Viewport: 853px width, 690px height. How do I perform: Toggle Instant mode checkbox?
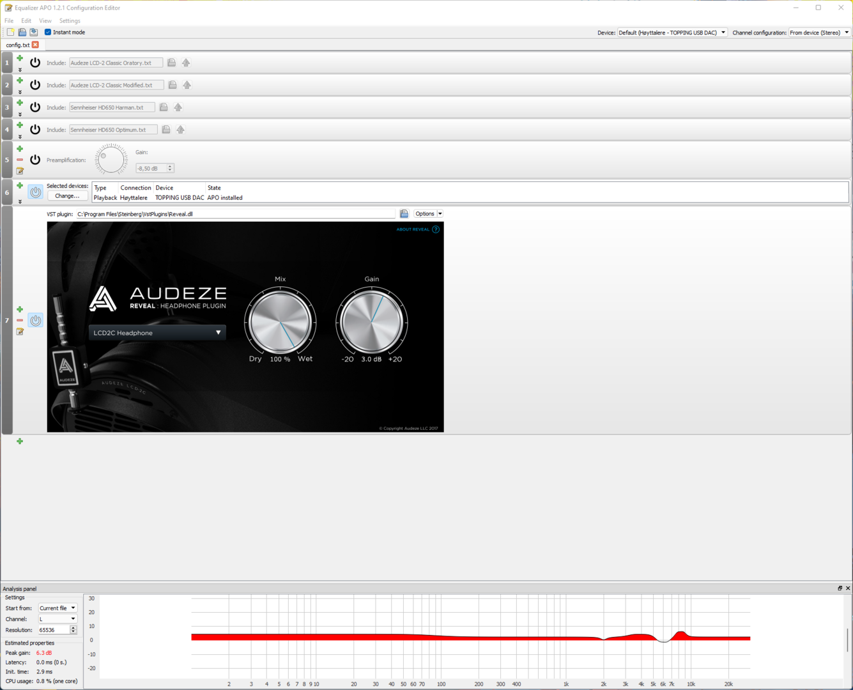coord(48,32)
